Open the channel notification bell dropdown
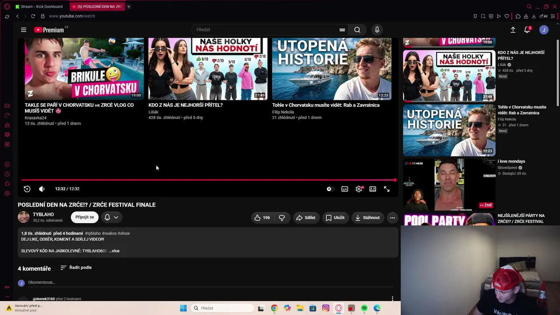This screenshot has height=315, width=560. [x=111, y=217]
